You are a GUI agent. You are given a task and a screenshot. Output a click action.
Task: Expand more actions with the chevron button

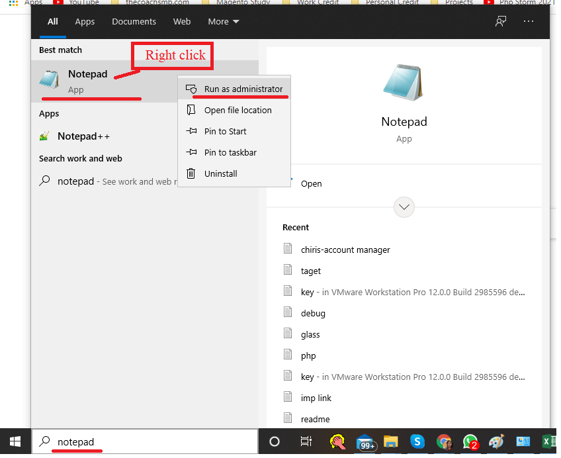[404, 207]
